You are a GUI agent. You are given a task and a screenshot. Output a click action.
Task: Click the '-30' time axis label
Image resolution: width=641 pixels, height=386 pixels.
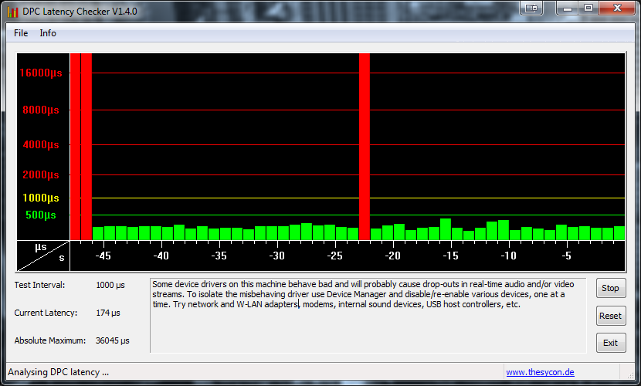277,256
